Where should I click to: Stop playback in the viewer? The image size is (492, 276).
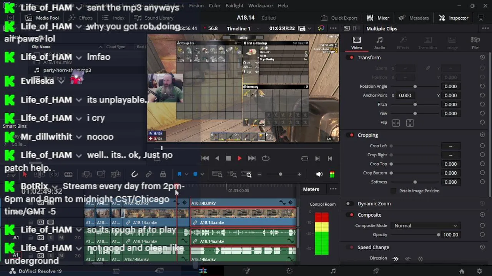tap(228, 158)
